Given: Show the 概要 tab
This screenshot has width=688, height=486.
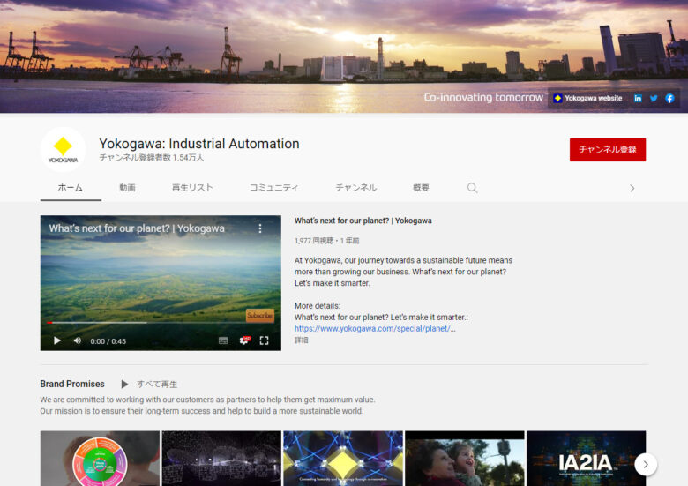Looking at the screenshot, I should [421, 188].
